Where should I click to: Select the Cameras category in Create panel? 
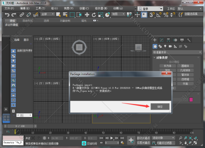[x=170, y=46]
